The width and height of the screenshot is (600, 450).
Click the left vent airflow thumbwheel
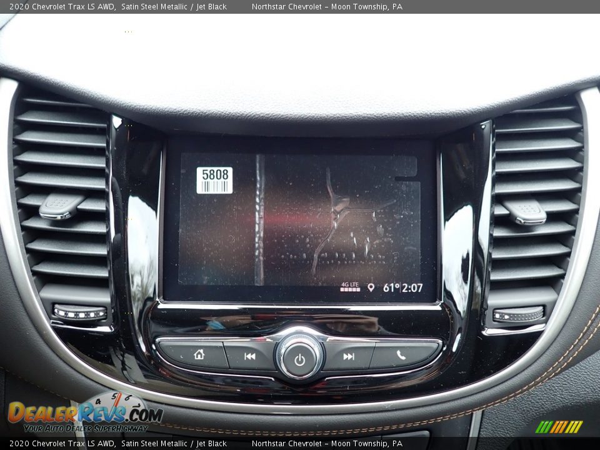coord(79,313)
